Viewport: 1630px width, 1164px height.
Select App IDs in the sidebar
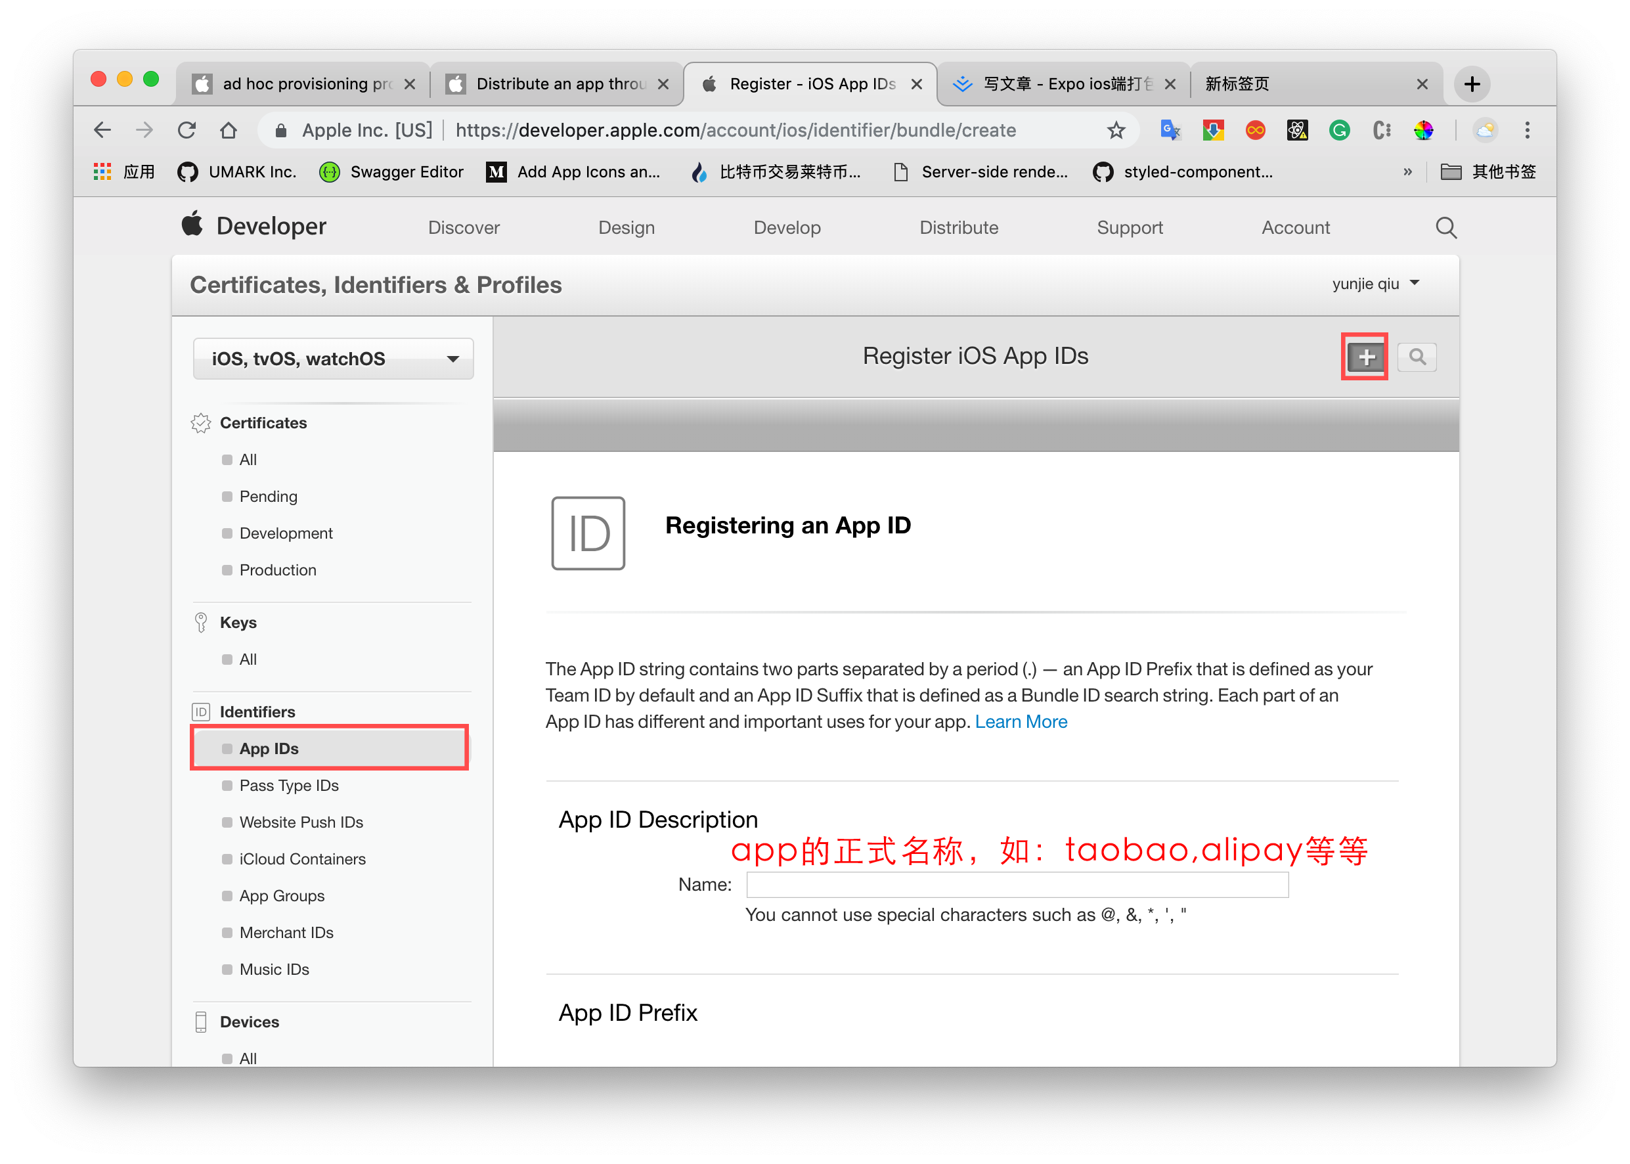269,749
